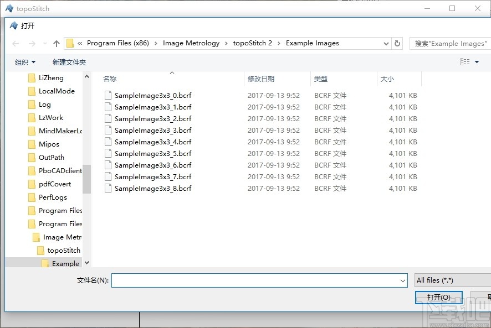Sort by 名称 column header

pyautogui.click(x=110, y=79)
